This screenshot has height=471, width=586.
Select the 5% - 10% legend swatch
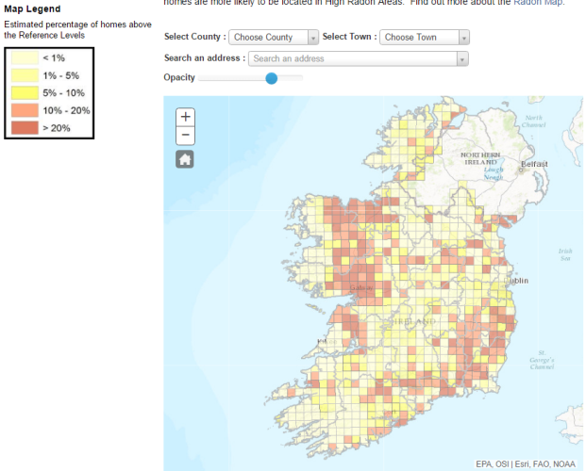pyautogui.click(x=24, y=92)
